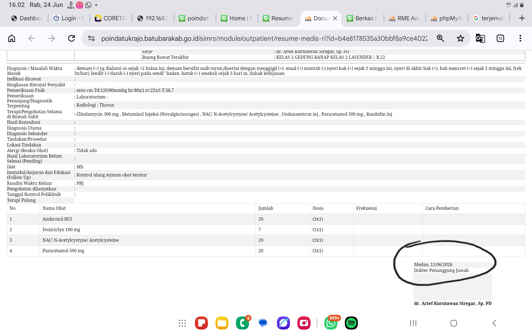Focus the URL address field

pos(264,38)
